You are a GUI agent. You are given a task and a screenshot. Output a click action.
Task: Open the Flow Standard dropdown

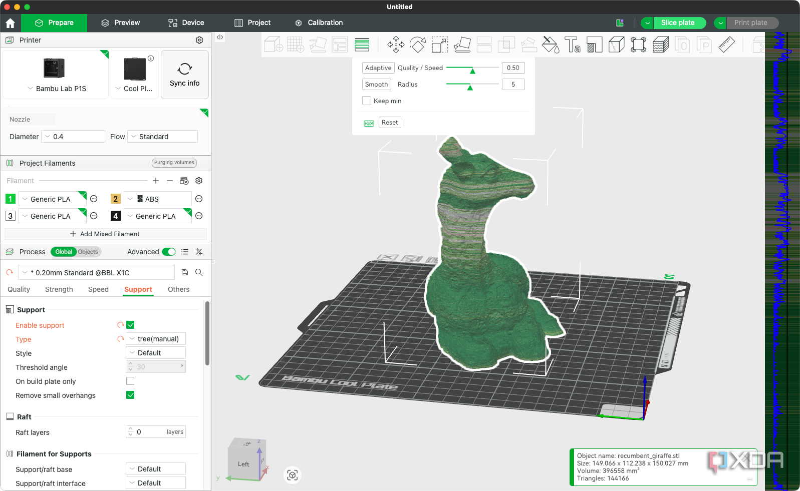tap(162, 137)
